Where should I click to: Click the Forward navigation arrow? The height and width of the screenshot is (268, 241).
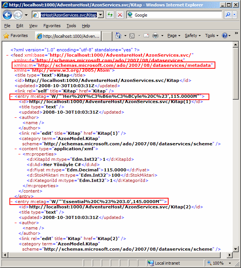point(18,15)
